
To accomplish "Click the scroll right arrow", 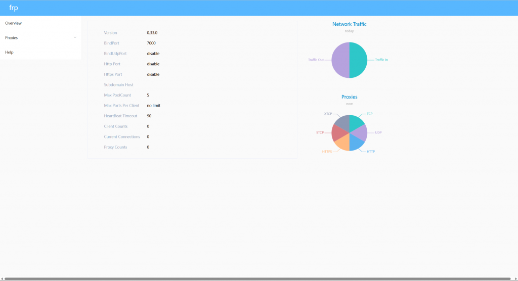I will pyautogui.click(x=515, y=278).
